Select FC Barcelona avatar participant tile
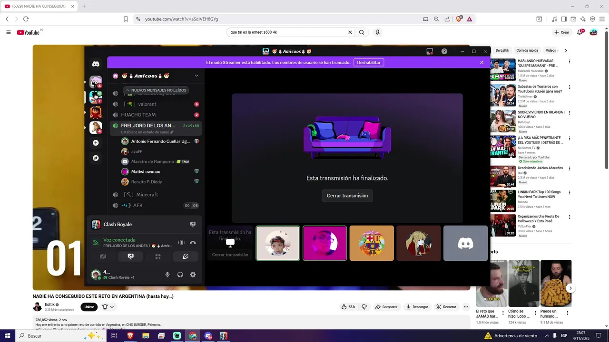 372,243
